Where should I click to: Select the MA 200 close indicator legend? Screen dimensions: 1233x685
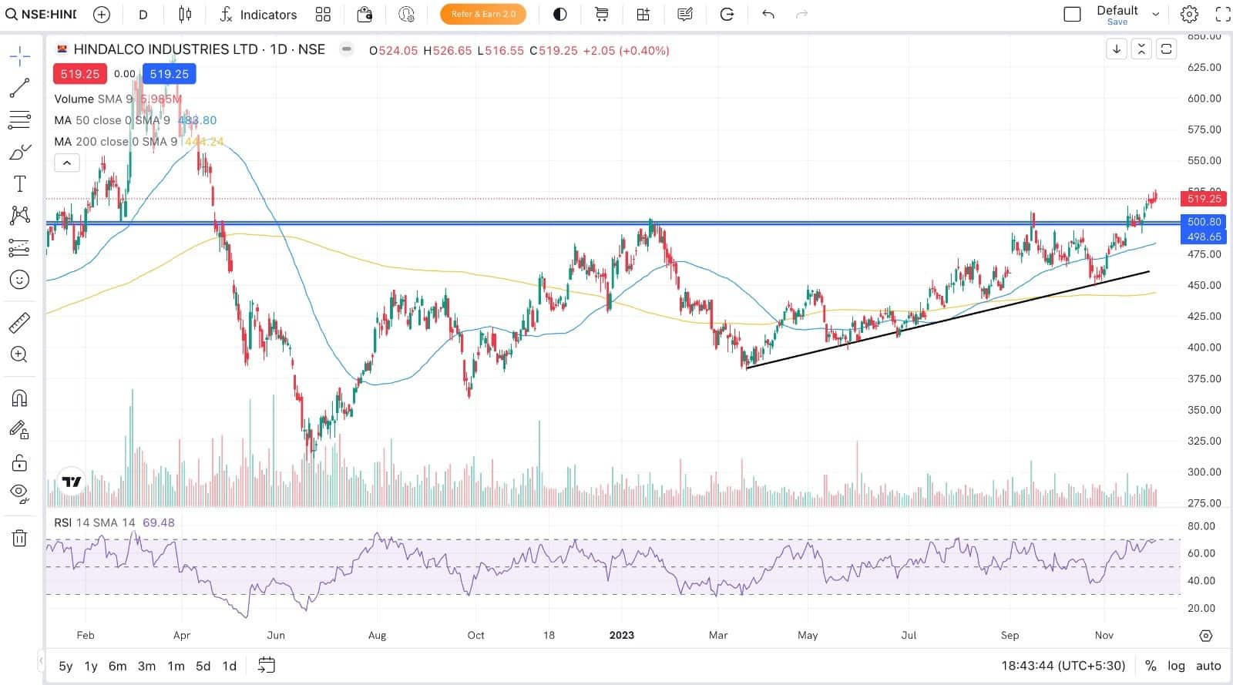click(x=116, y=142)
